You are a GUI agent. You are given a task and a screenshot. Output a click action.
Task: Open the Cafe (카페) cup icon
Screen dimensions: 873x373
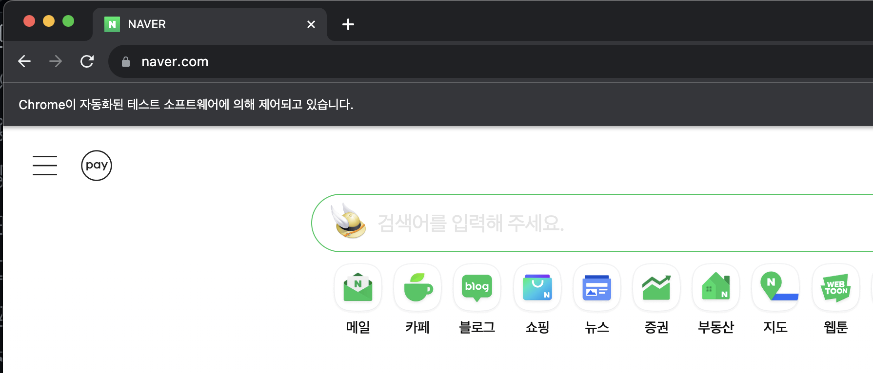tap(417, 287)
